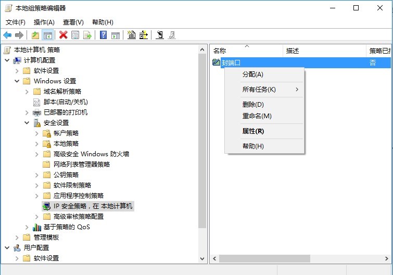This screenshot has width=393, height=275.
Task: Open the 操作(A) menu
Action: pos(44,22)
